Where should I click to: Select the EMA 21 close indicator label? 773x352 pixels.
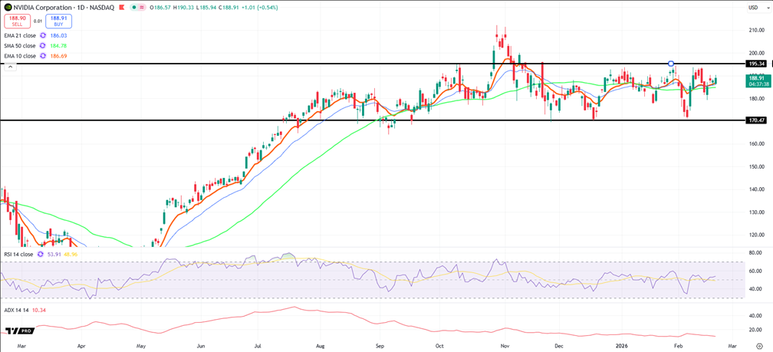coord(19,35)
